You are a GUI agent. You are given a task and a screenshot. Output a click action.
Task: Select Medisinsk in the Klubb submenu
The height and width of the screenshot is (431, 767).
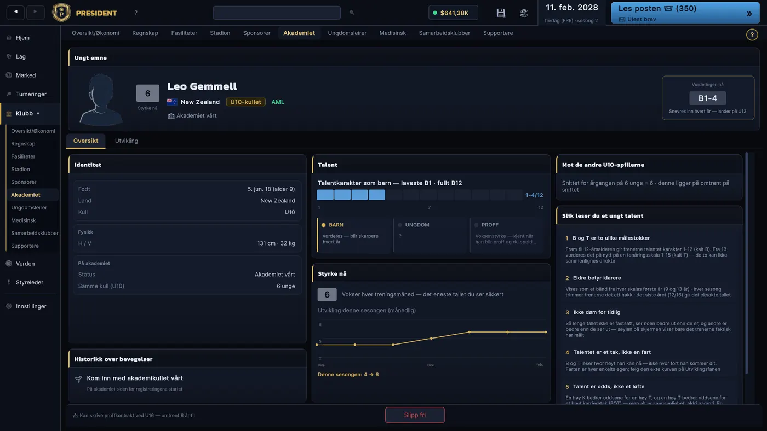coord(24,220)
